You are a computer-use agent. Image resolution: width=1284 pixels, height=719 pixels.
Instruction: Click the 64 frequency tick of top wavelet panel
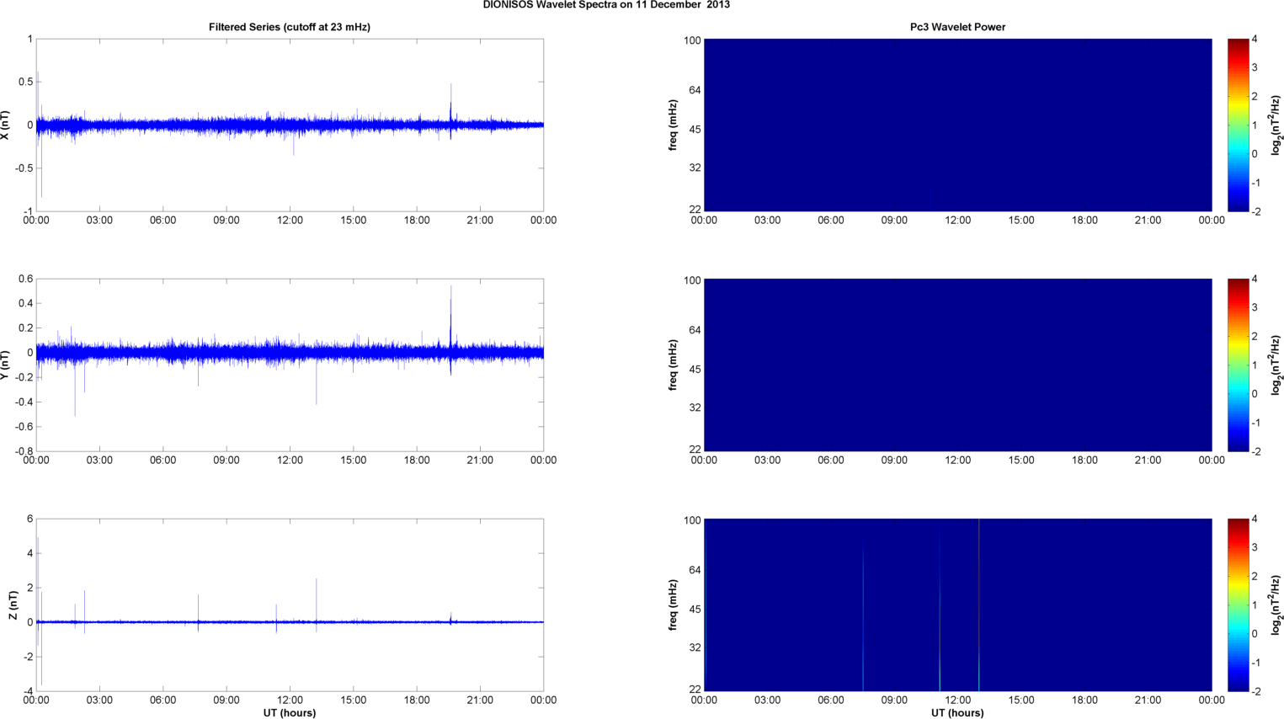point(695,90)
